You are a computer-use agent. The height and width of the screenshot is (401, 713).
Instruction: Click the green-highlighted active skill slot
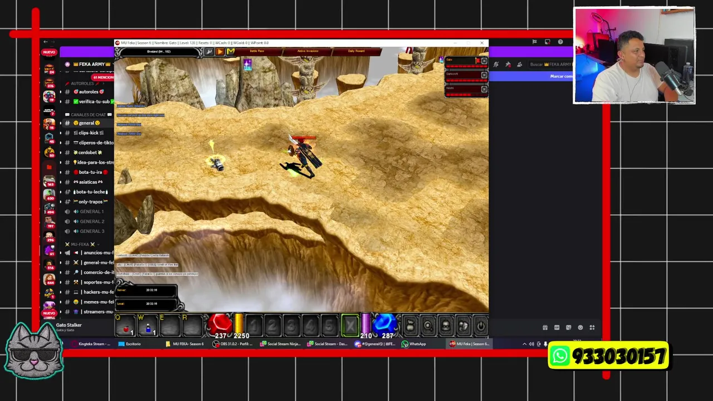(350, 326)
